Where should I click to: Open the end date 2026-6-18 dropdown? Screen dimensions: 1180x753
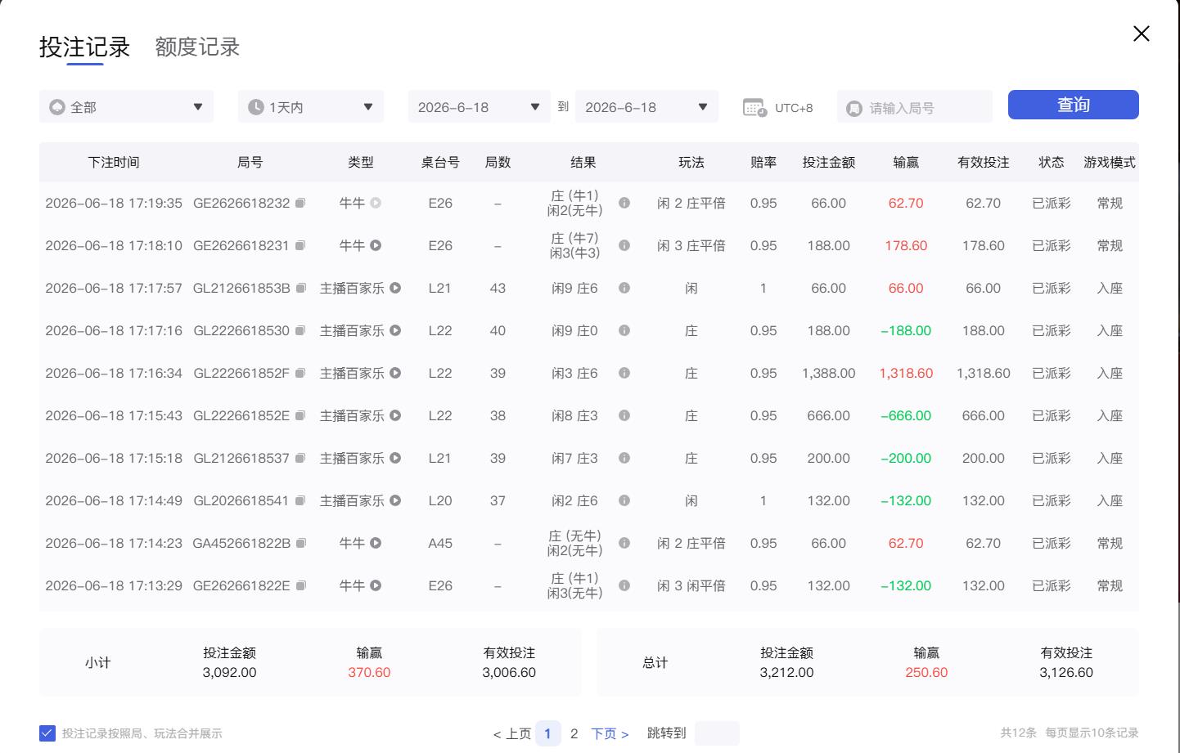point(646,107)
